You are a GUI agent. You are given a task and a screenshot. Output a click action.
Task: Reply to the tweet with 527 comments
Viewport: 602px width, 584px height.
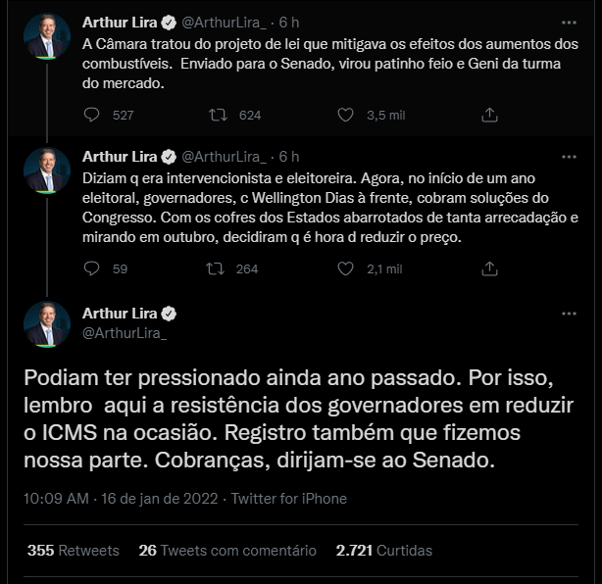[91, 115]
